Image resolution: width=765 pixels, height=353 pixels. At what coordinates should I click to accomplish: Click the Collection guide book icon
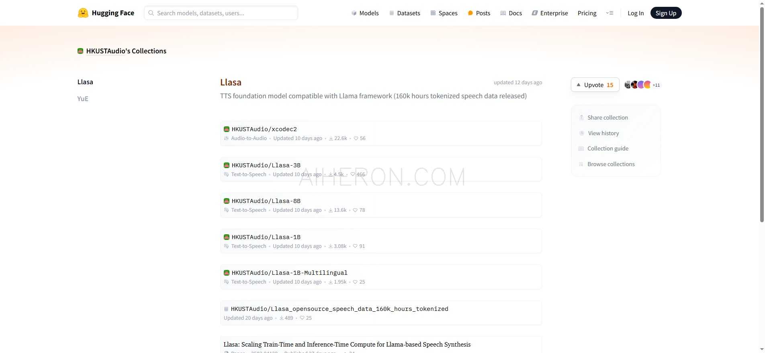(581, 148)
